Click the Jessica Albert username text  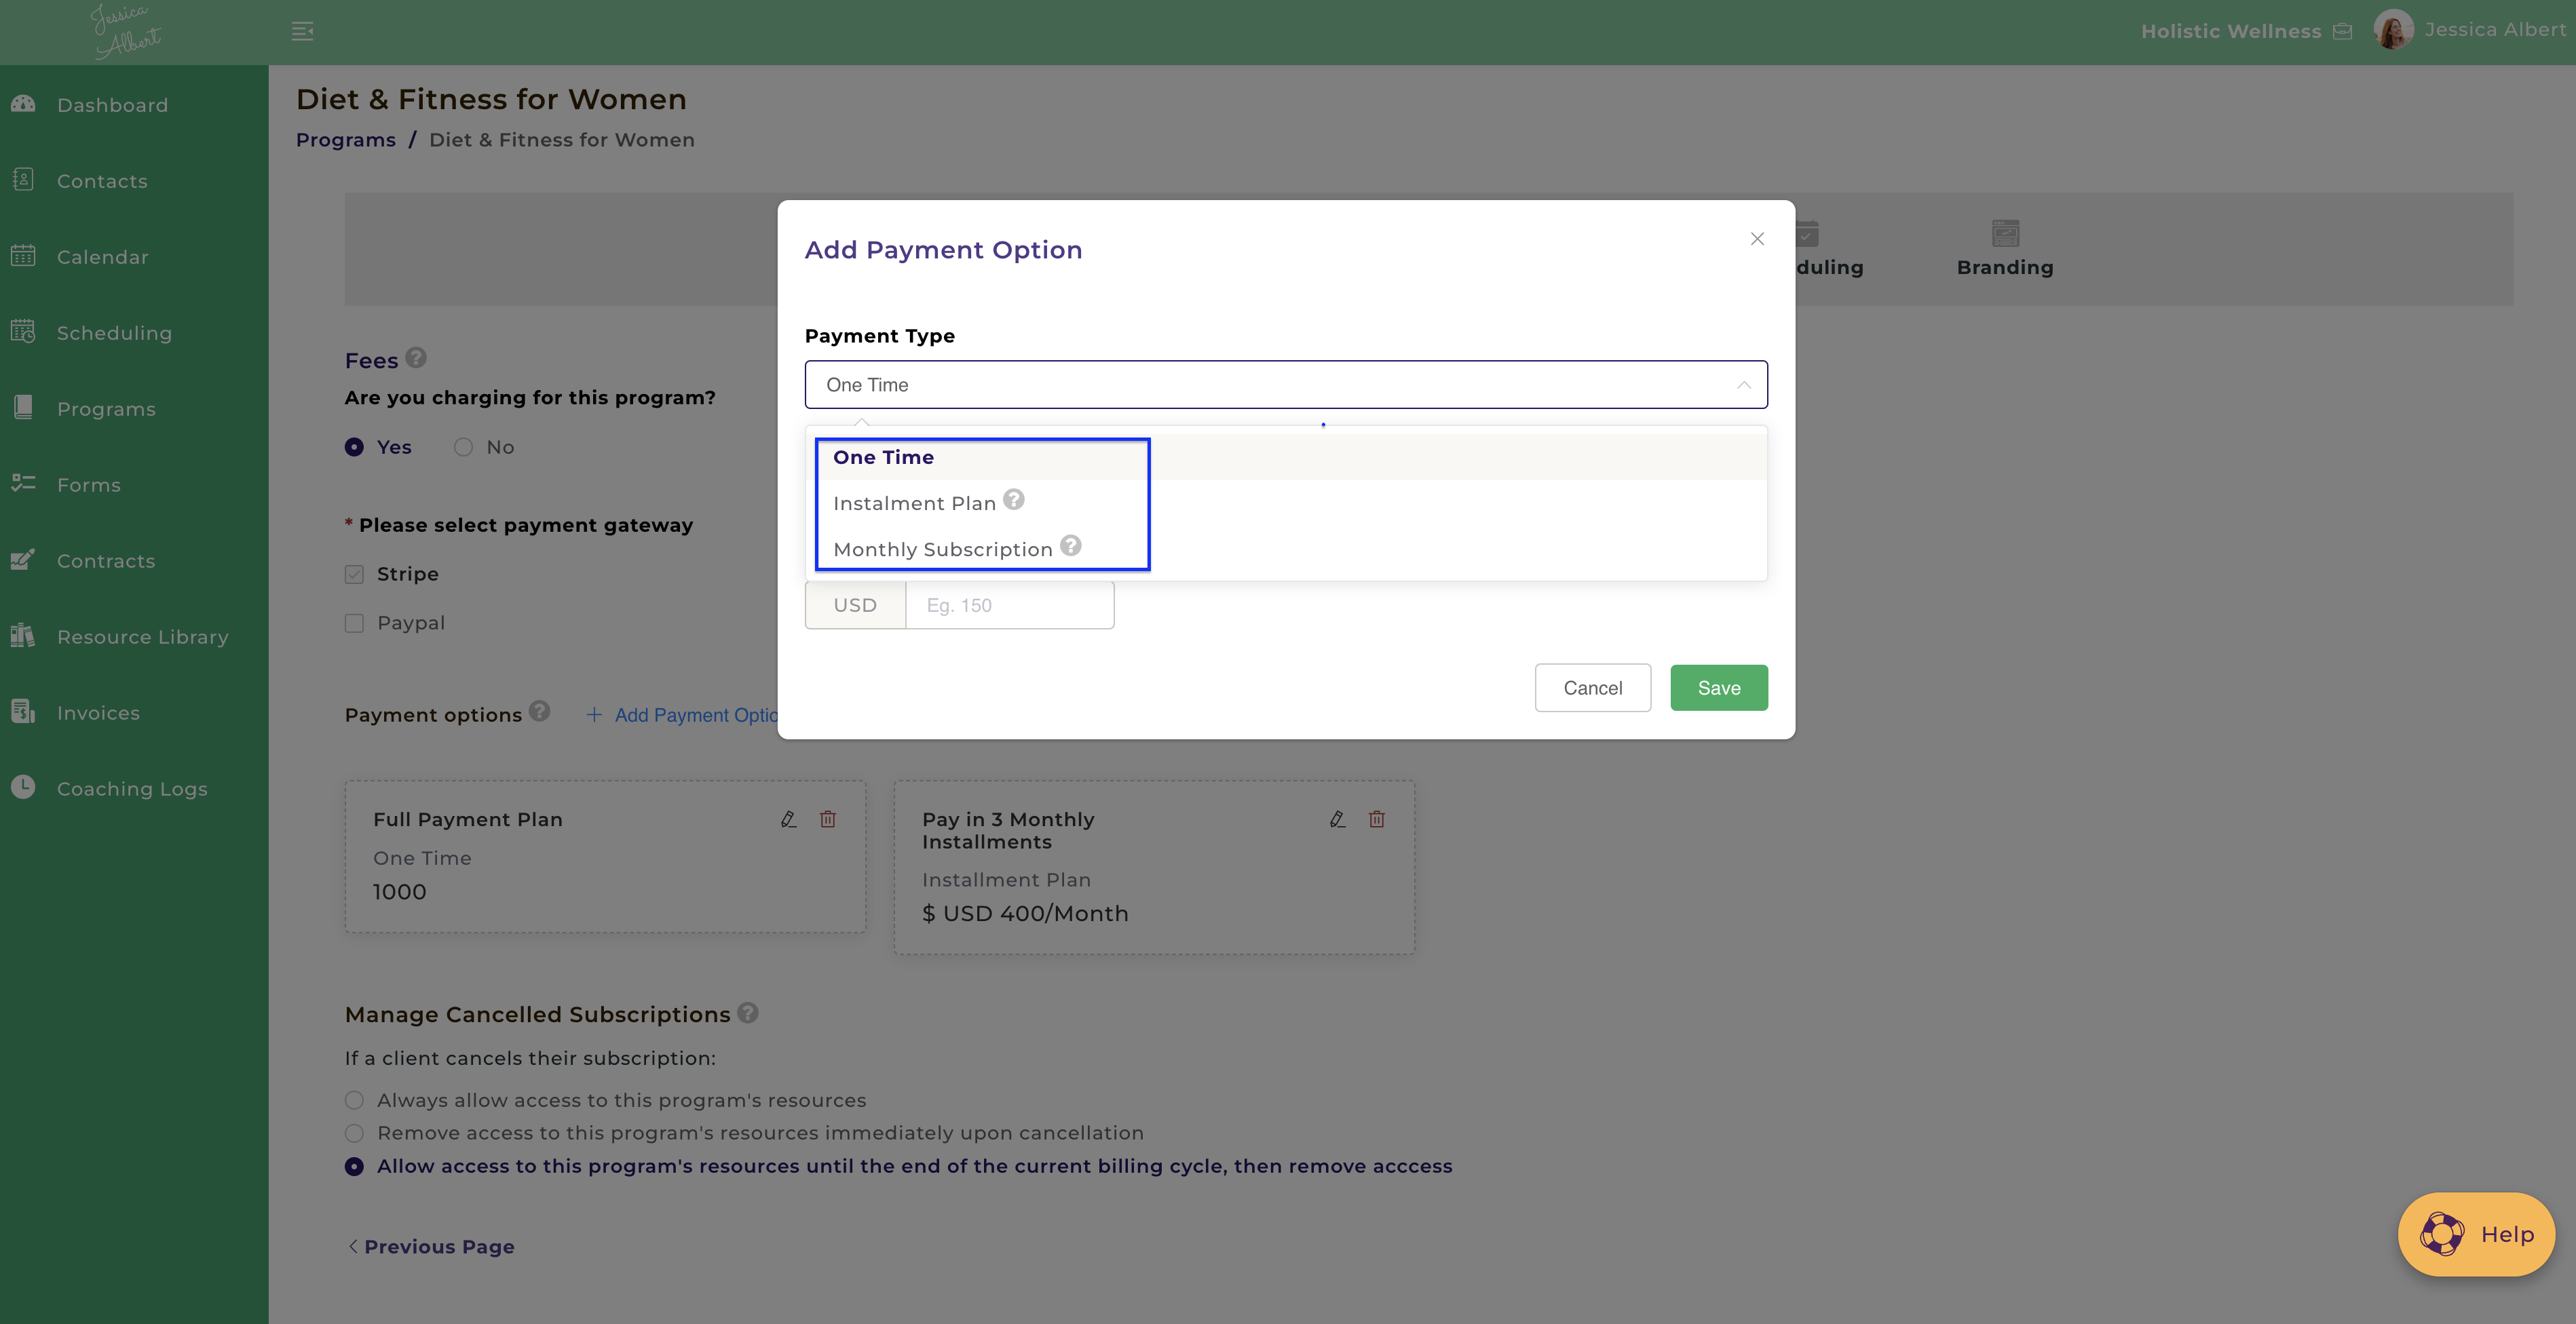(x=2495, y=29)
